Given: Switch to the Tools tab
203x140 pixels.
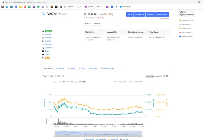Looking at the screenshot, I should 82,68.
